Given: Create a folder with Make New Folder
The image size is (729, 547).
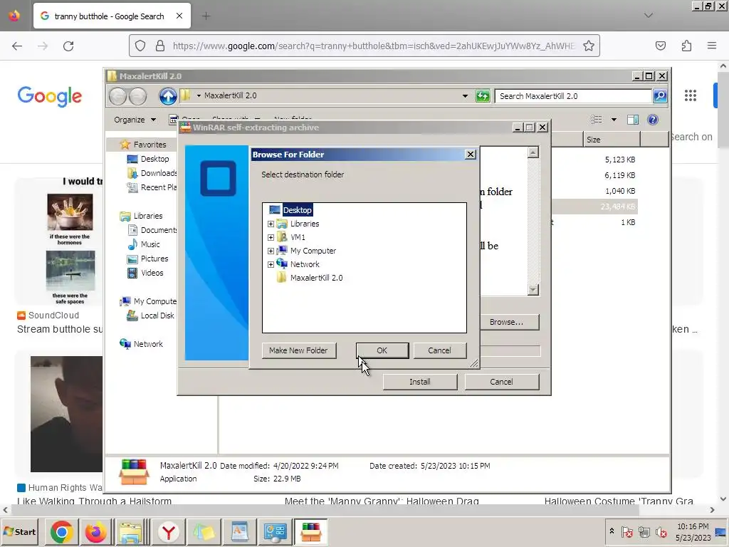Looking at the screenshot, I should point(298,350).
